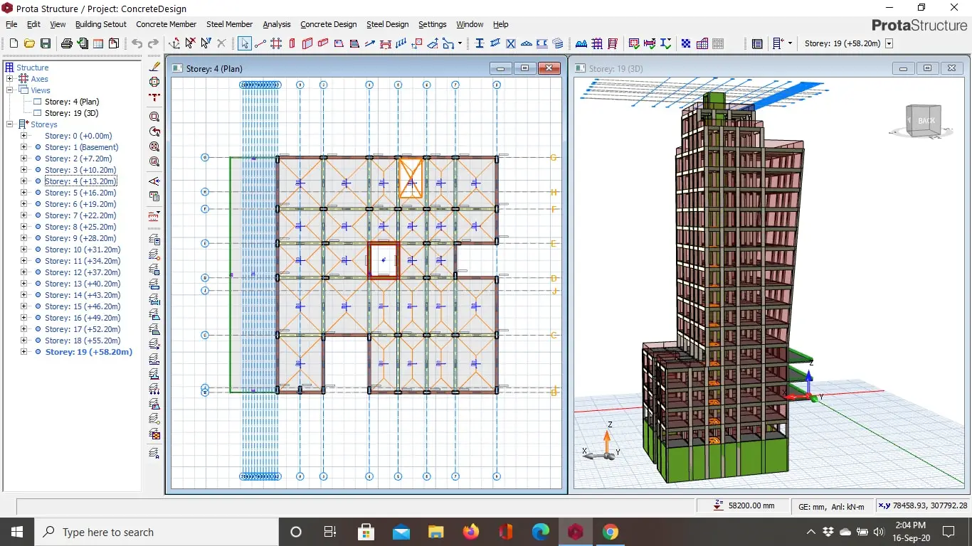
Task: Select Storey: 19 (3D) in Views
Action: coord(71,113)
